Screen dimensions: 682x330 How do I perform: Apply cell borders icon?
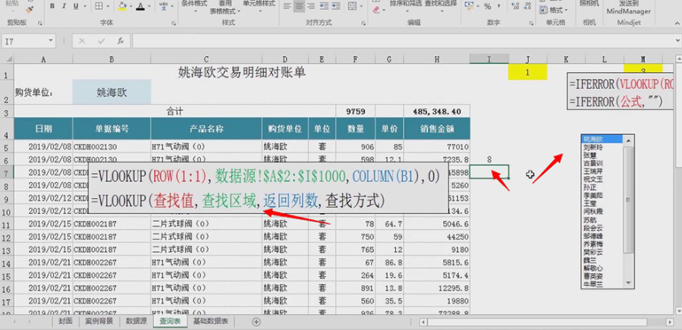click(99, 6)
